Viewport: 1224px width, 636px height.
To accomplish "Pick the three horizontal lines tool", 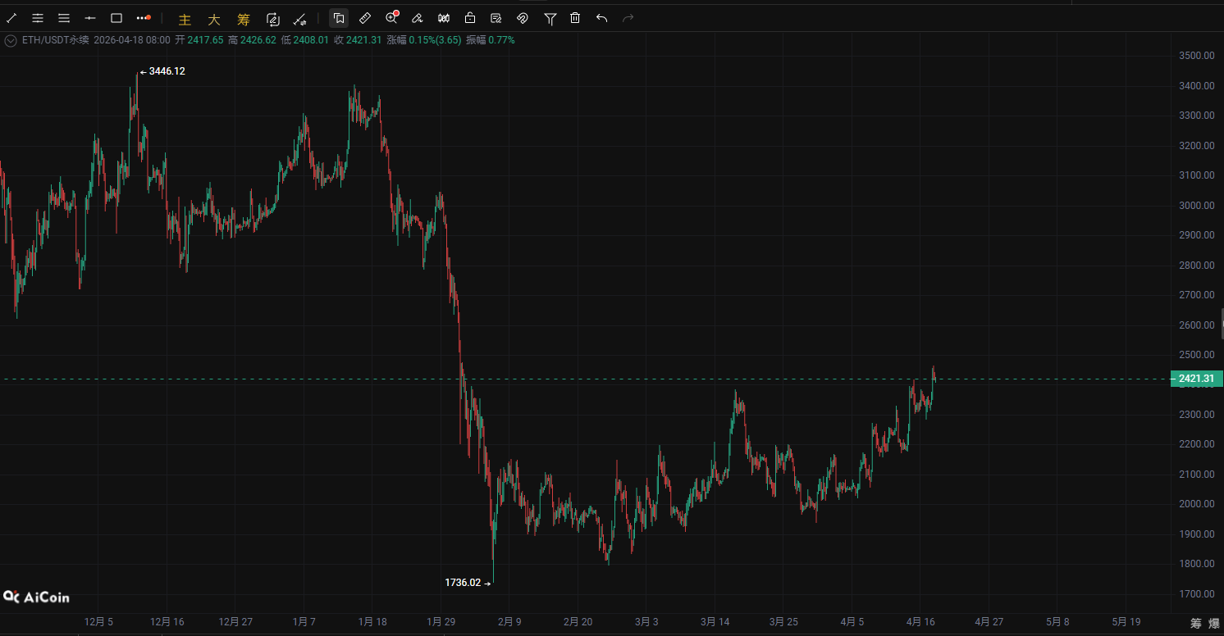I will [64, 18].
